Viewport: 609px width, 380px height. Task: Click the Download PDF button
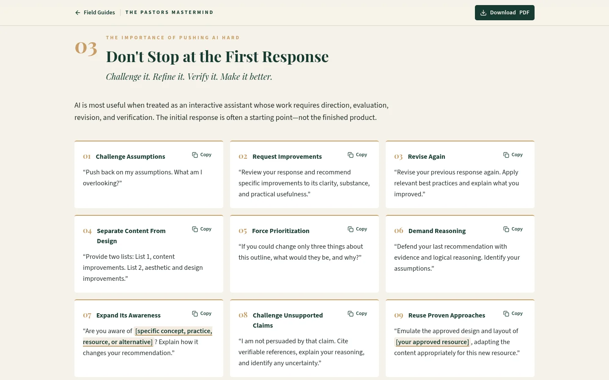pyautogui.click(x=505, y=13)
